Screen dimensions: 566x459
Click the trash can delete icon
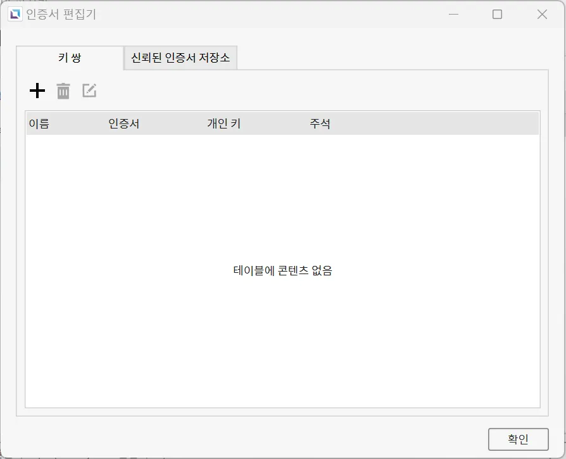tap(63, 91)
